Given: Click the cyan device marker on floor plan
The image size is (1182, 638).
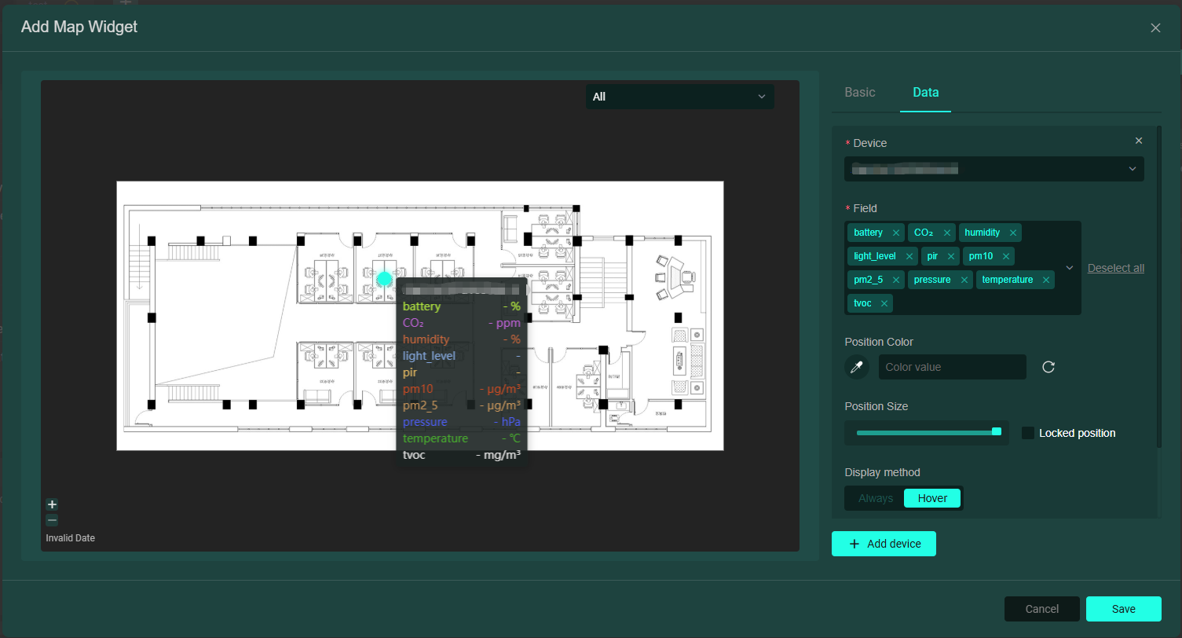Looking at the screenshot, I should pyautogui.click(x=384, y=279).
